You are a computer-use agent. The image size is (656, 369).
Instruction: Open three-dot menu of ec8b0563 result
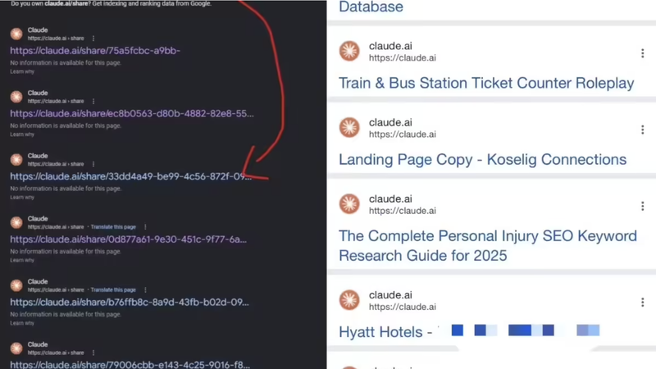tap(93, 101)
